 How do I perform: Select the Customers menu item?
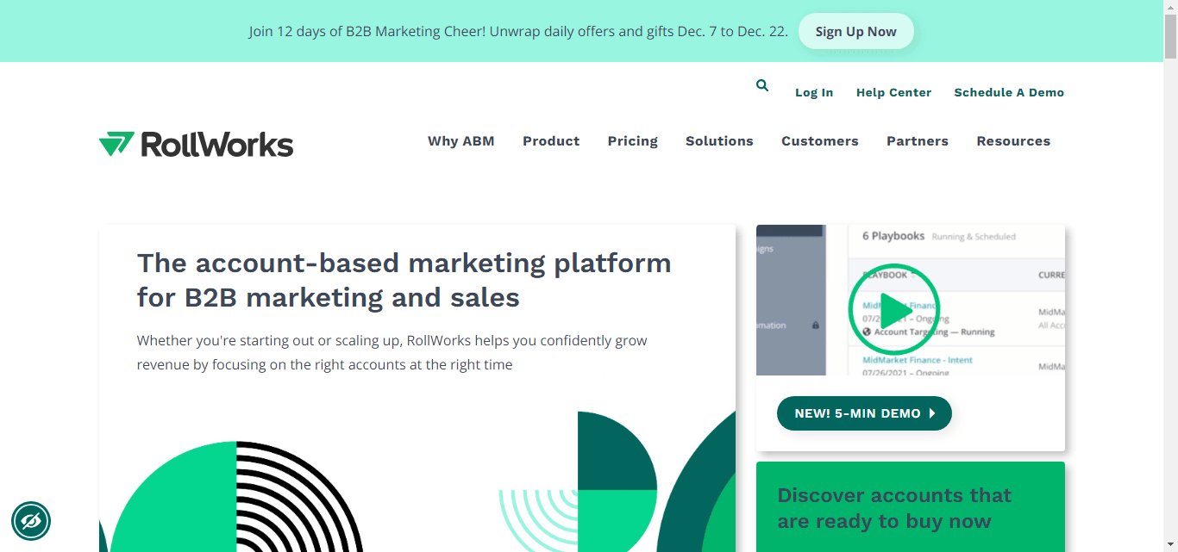pos(819,140)
